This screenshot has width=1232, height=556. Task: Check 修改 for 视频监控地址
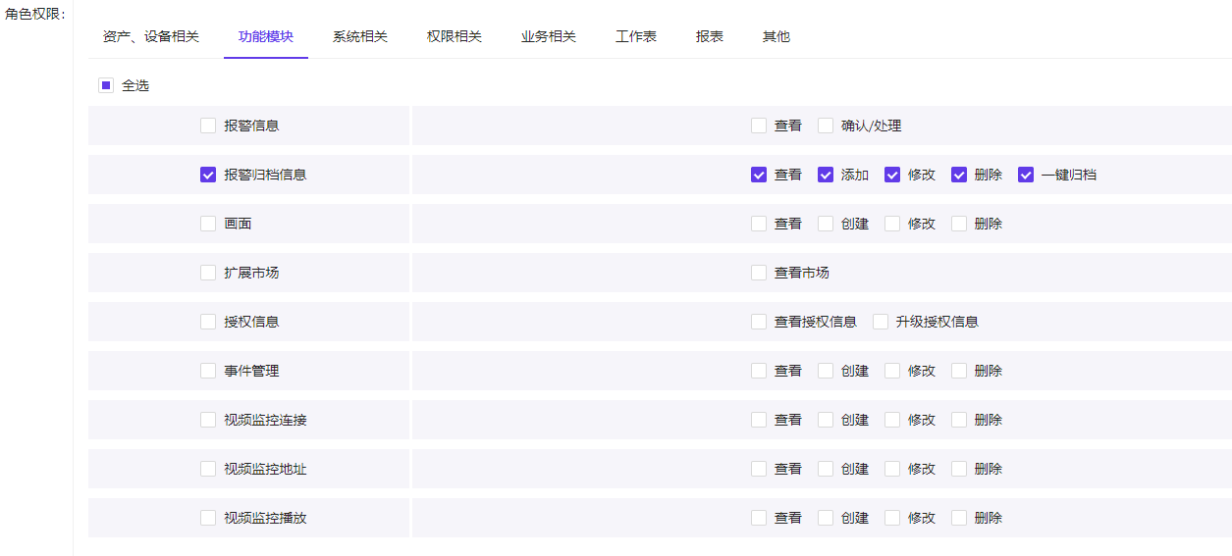pyautogui.click(x=892, y=469)
